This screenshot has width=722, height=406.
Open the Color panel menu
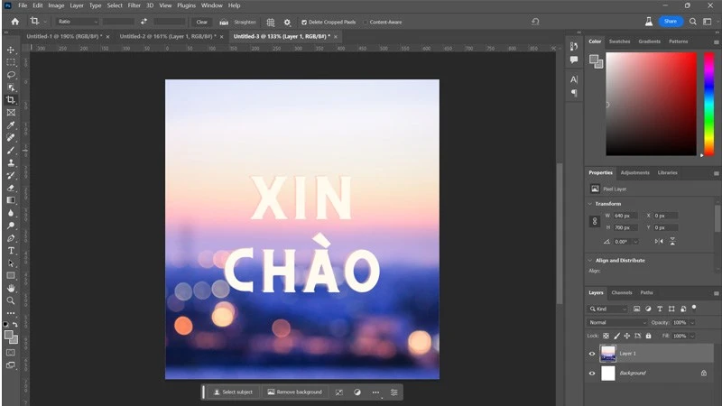716,42
